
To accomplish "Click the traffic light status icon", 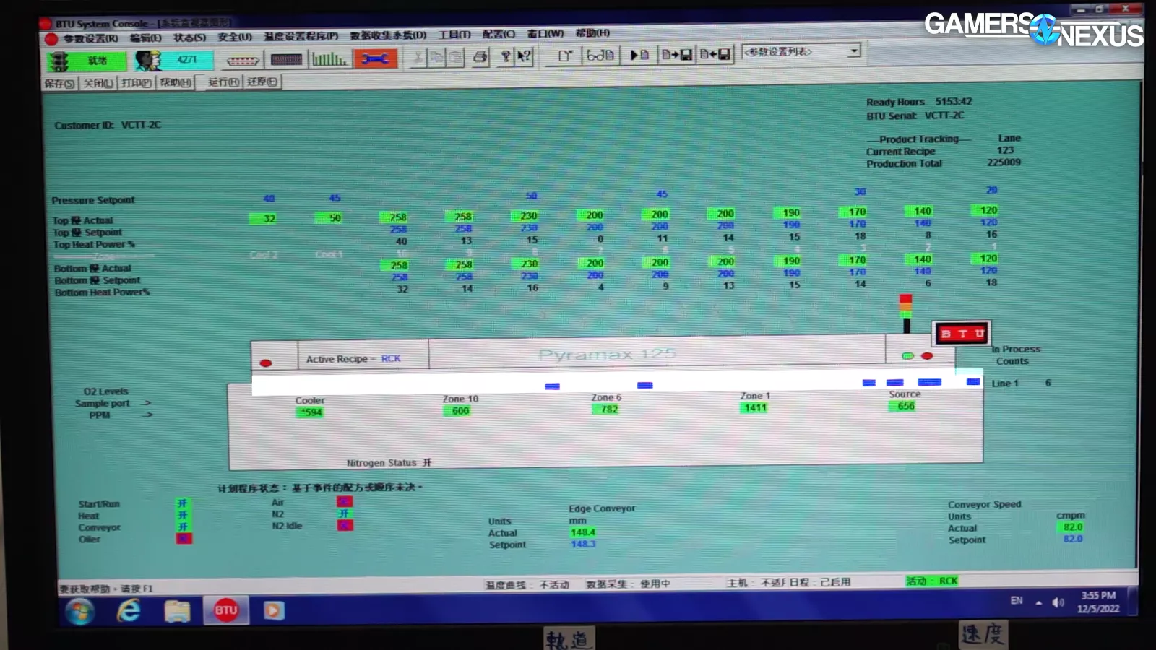I will [59, 61].
